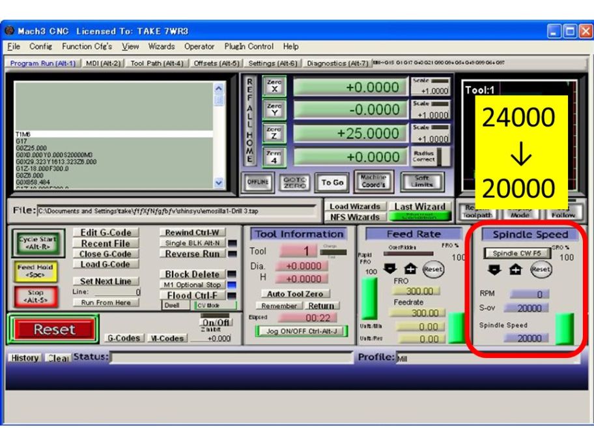
Task: Click Reverse Run button
Action: click(x=192, y=254)
